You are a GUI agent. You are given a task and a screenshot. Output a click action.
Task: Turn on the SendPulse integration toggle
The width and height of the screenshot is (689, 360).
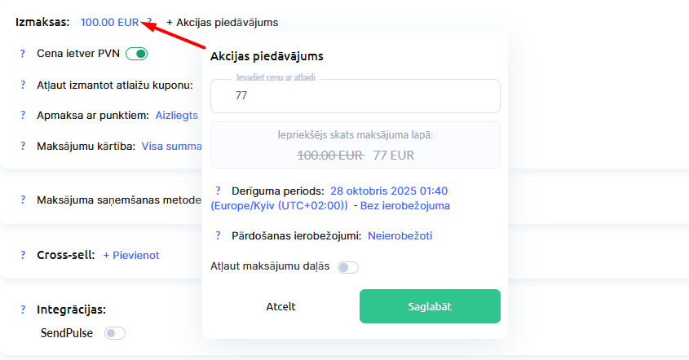115,333
